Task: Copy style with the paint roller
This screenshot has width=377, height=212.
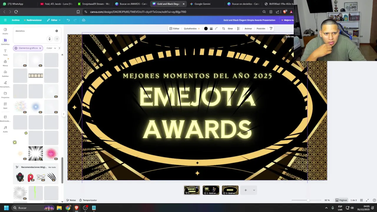Action: [271, 29]
